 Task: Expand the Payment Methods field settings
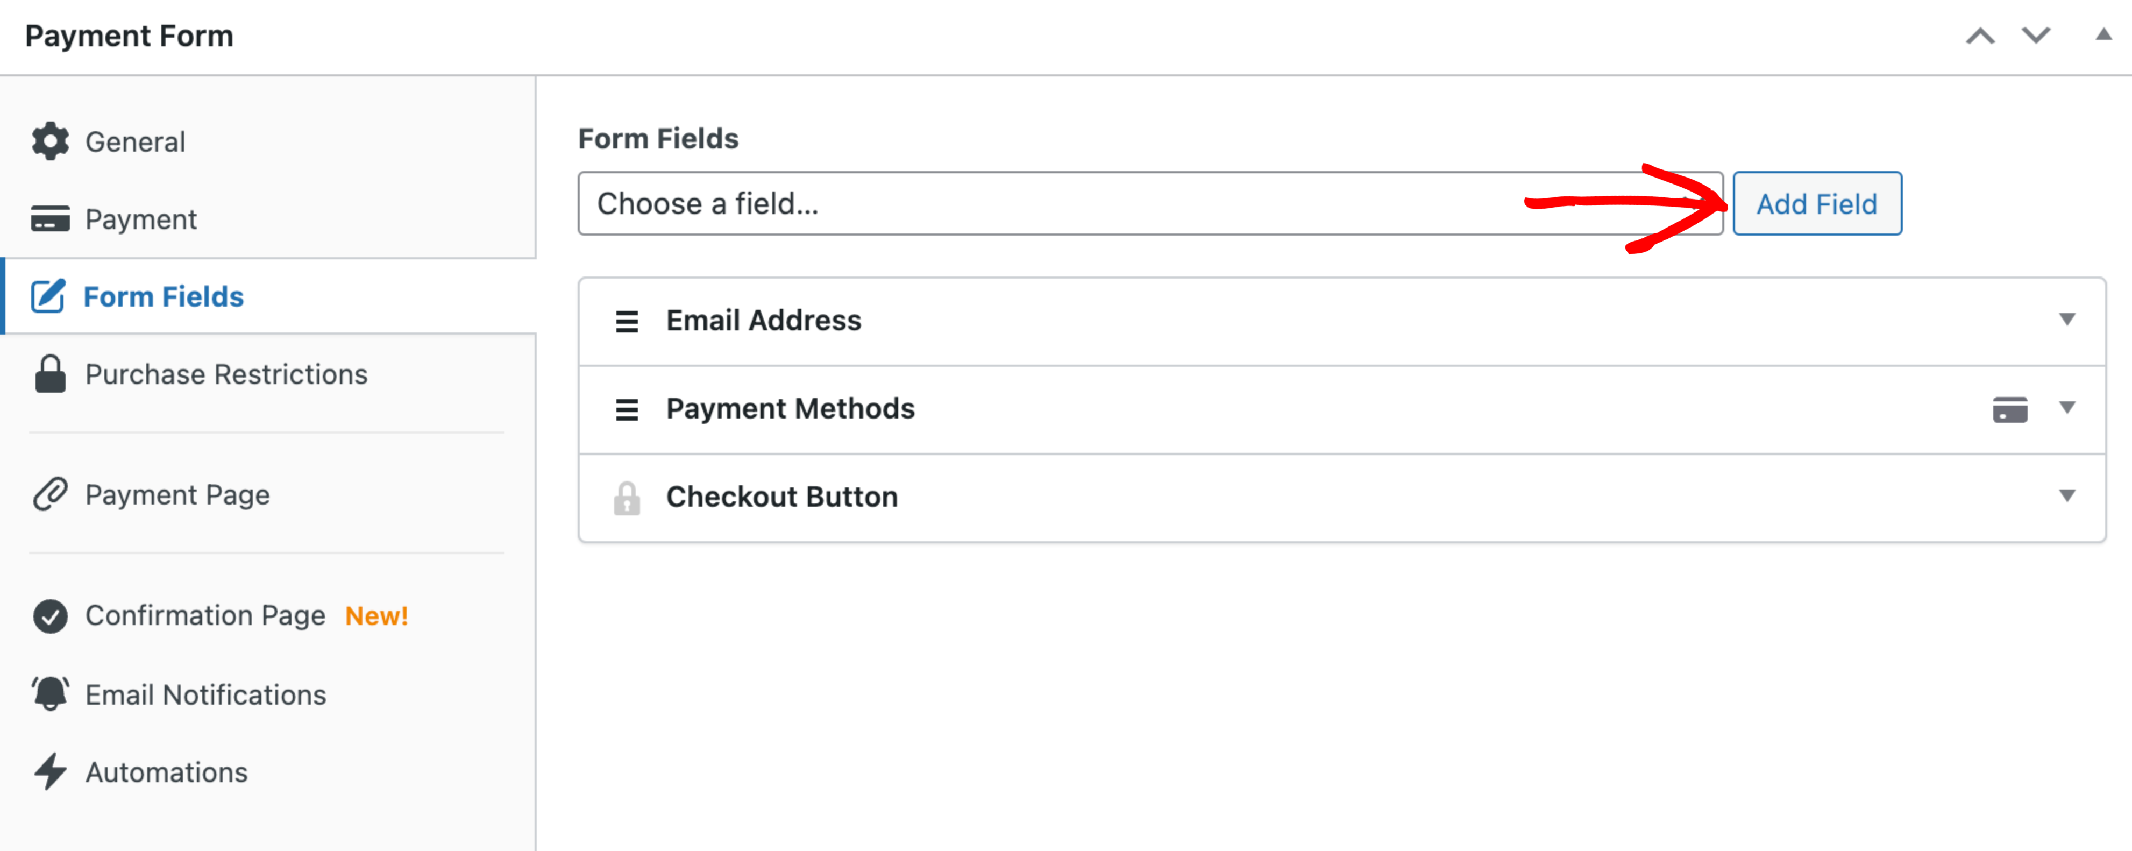2066,407
